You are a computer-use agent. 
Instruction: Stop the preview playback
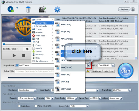pyautogui.click(x=24, y=55)
